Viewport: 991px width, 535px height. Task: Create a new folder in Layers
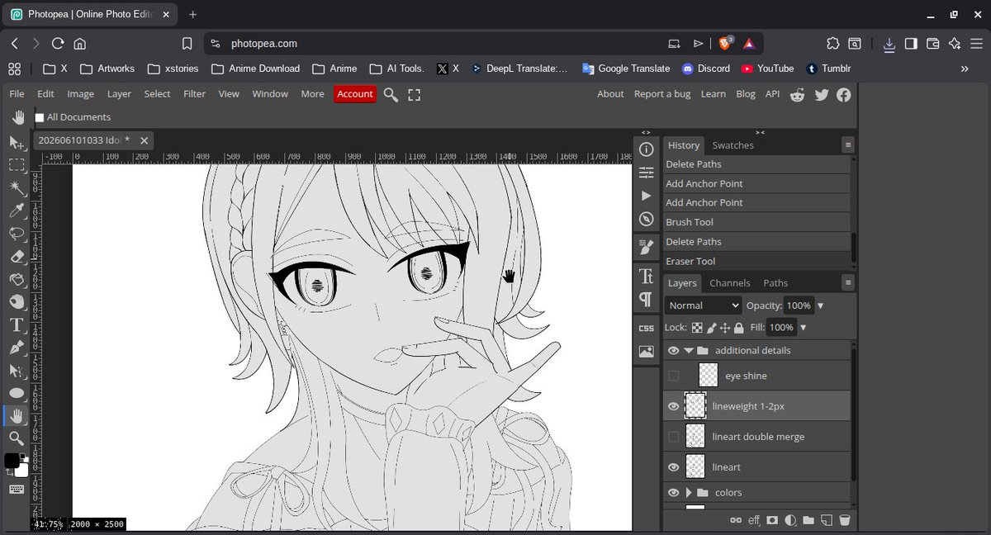point(808,520)
